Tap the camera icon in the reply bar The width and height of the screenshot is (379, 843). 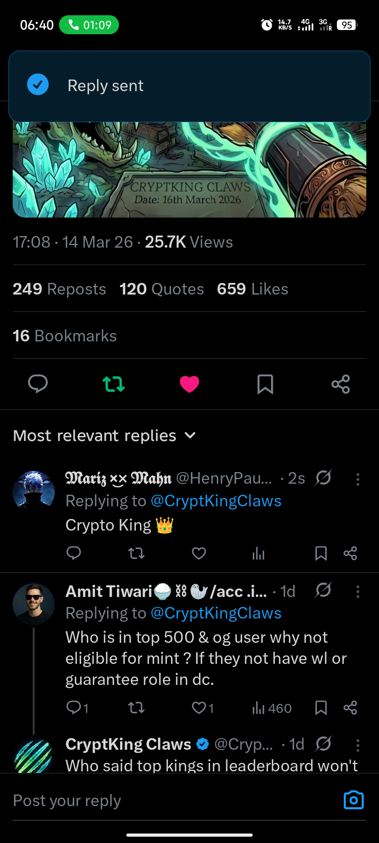pyautogui.click(x=353, y=800)
